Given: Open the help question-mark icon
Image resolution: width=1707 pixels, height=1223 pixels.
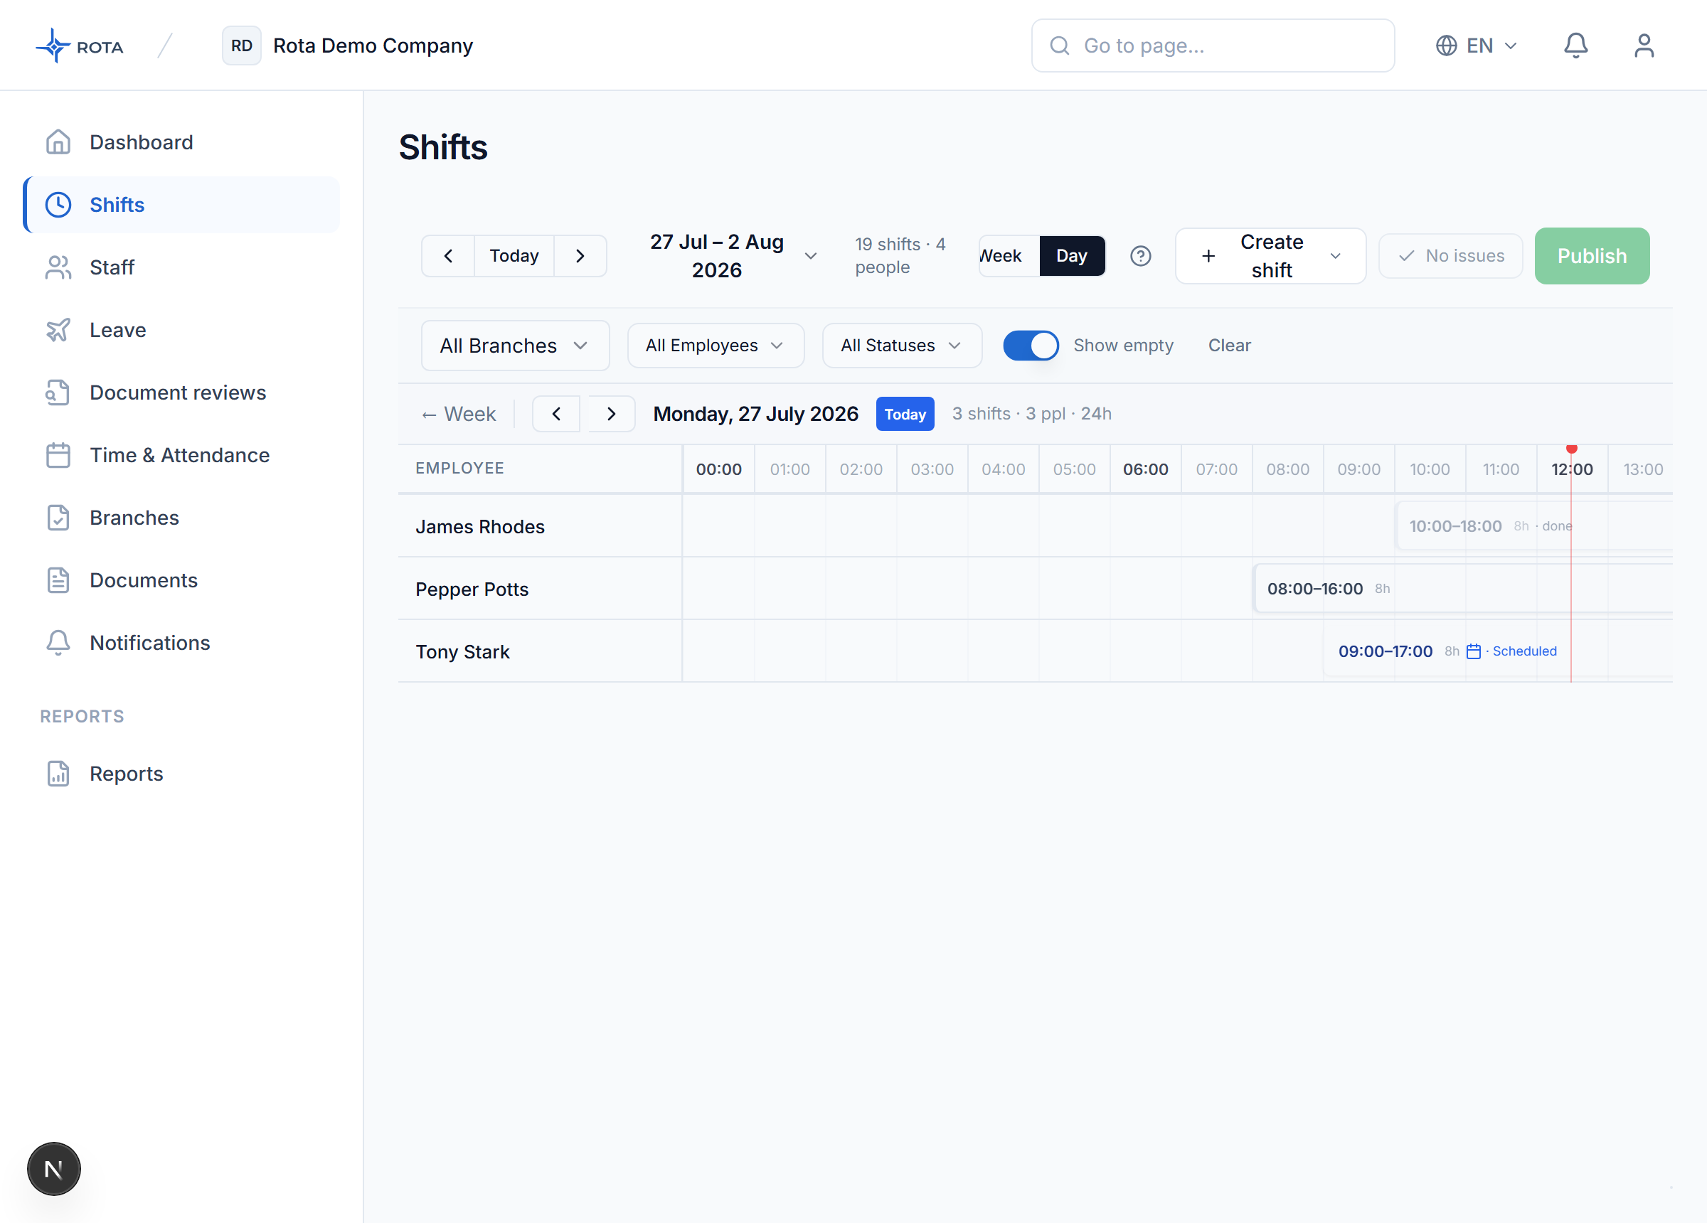Looking at the screenshot, I should pyautogui.click(x=1140, y=256).
